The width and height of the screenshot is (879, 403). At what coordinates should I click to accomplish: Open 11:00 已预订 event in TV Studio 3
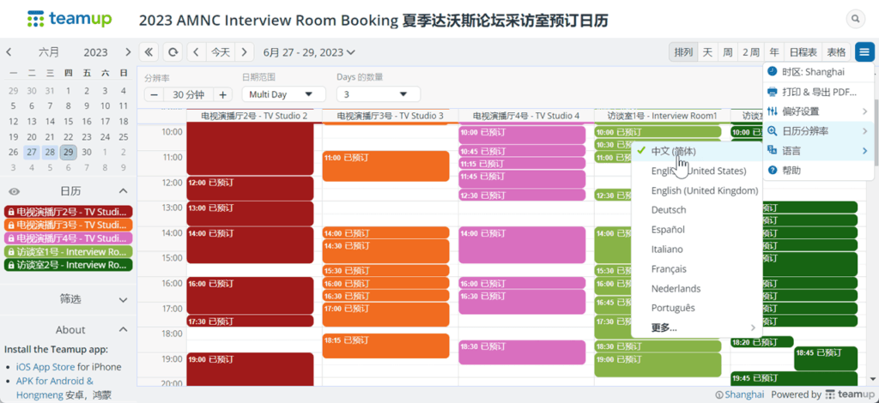point(385,166)
